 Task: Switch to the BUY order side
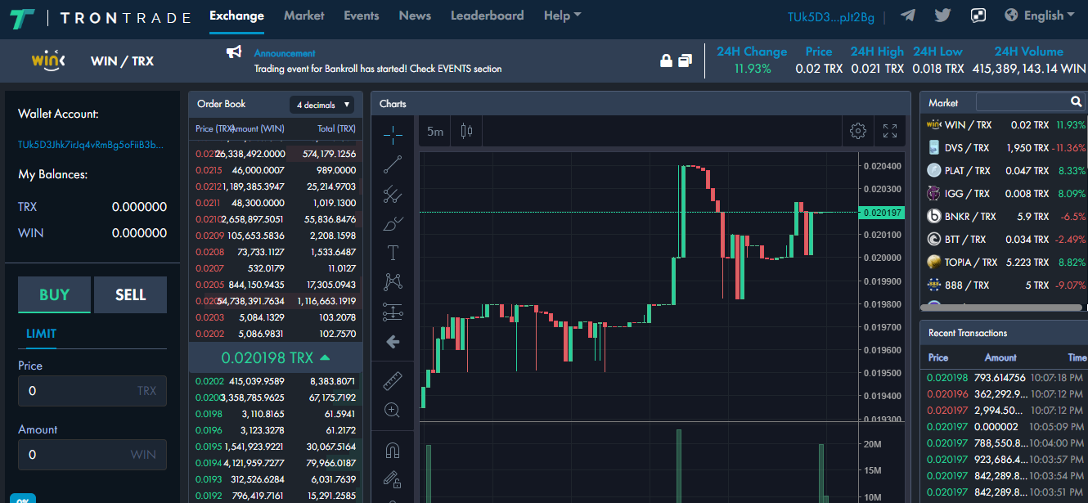54,294
